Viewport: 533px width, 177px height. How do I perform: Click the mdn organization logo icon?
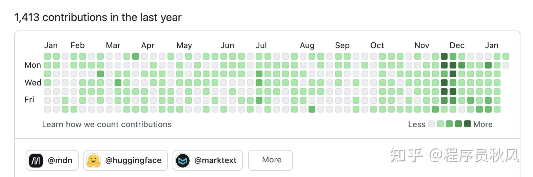pos(36,160)
